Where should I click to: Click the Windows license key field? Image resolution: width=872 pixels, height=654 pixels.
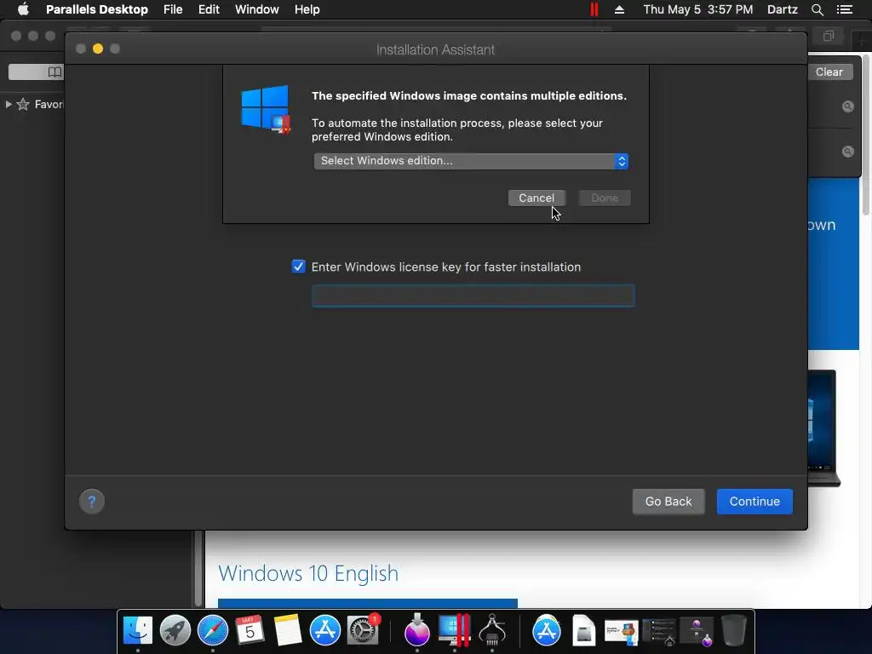473,295
